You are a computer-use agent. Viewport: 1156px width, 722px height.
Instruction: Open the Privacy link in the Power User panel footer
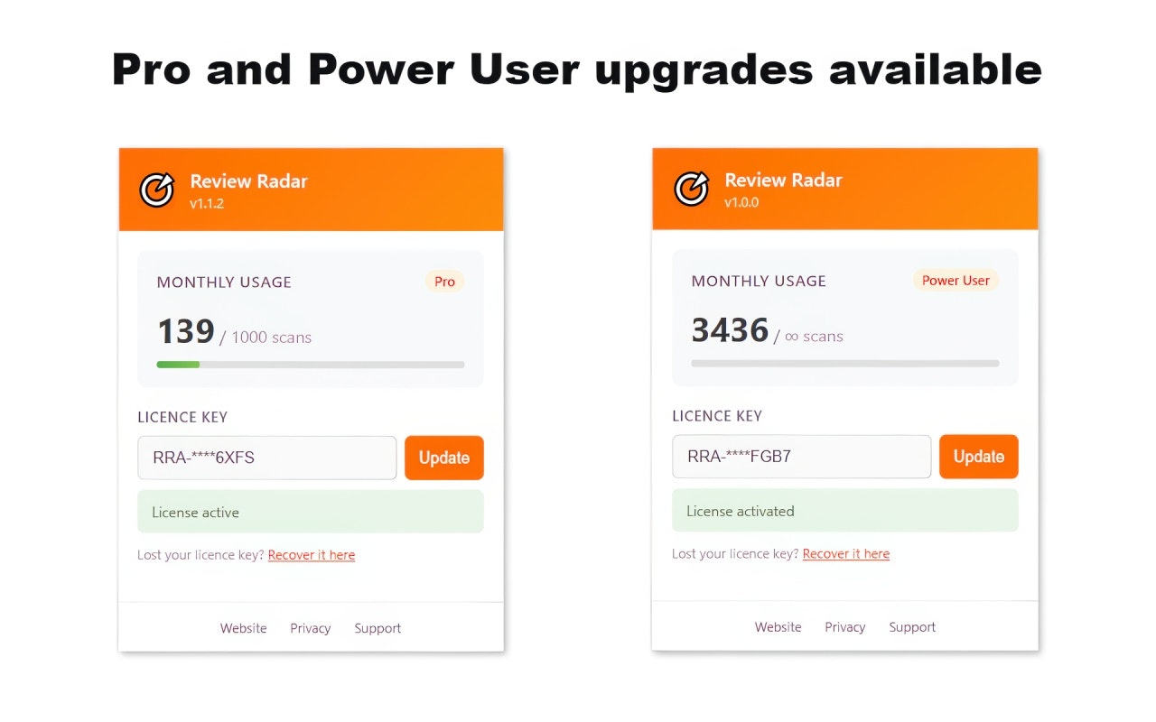coord(844,626)
